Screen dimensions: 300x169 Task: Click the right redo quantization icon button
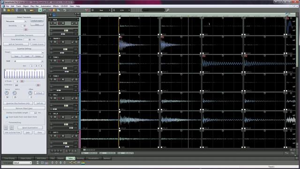pos(12,128)
